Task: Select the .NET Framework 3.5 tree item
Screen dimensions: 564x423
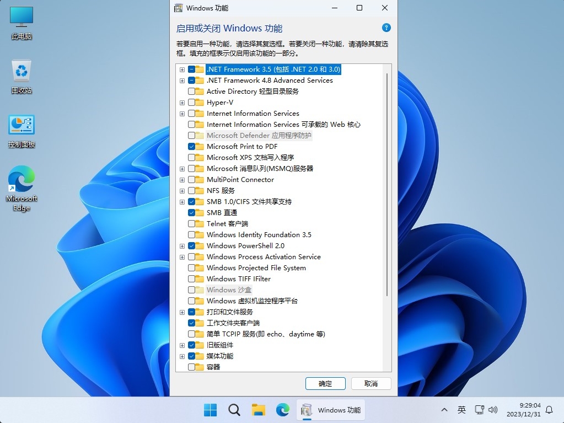Action: pyautogui.click(x=273, y=69)
